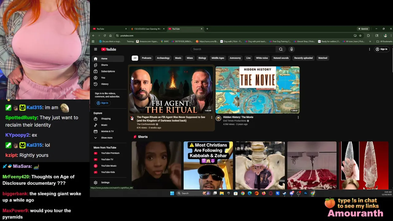The height and width of the screenshot is (221, 393).
Task: Open YouTube Music link
Action: point(107,166)
